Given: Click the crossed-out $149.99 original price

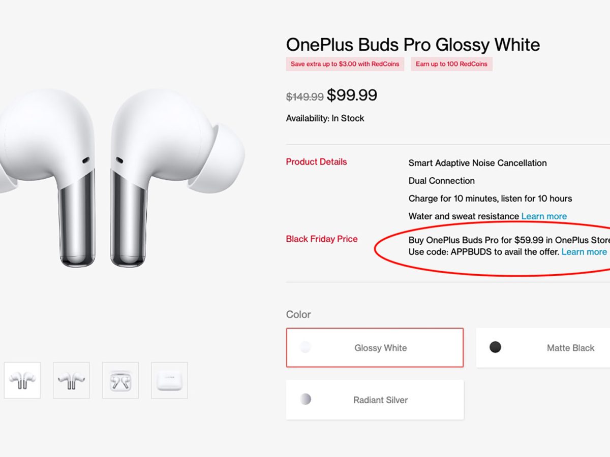Looking at the screenshot, I should [x=304, y=96].
